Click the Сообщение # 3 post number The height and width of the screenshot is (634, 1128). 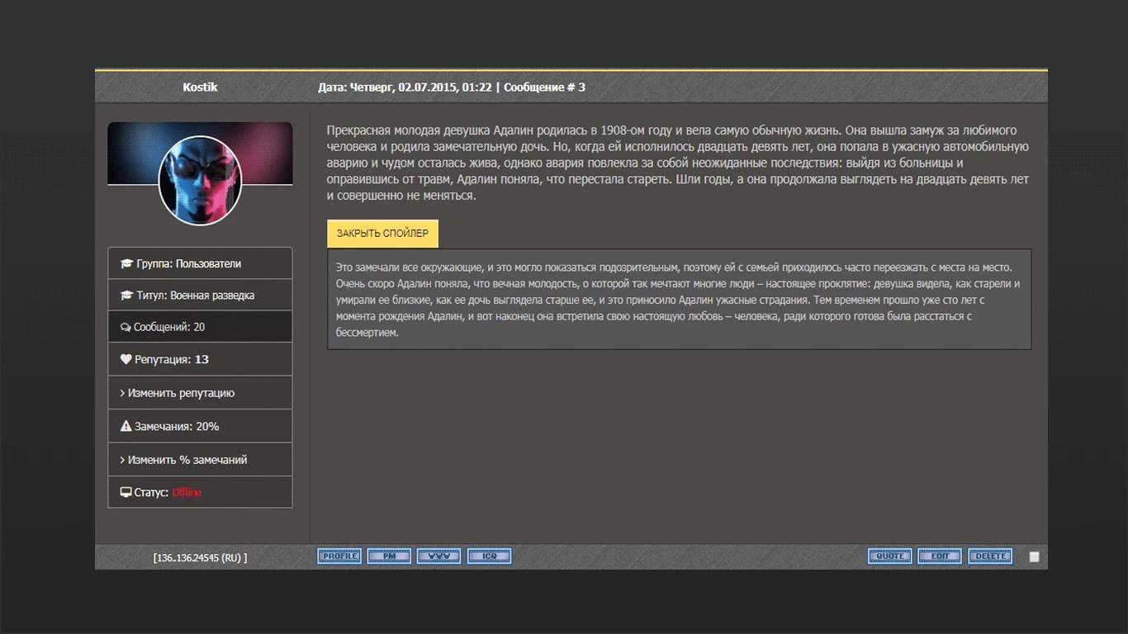pos(544,87)
